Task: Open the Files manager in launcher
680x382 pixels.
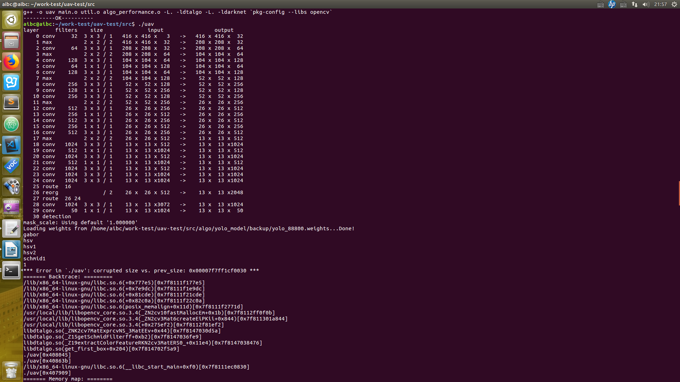Action: click(11, 41)
